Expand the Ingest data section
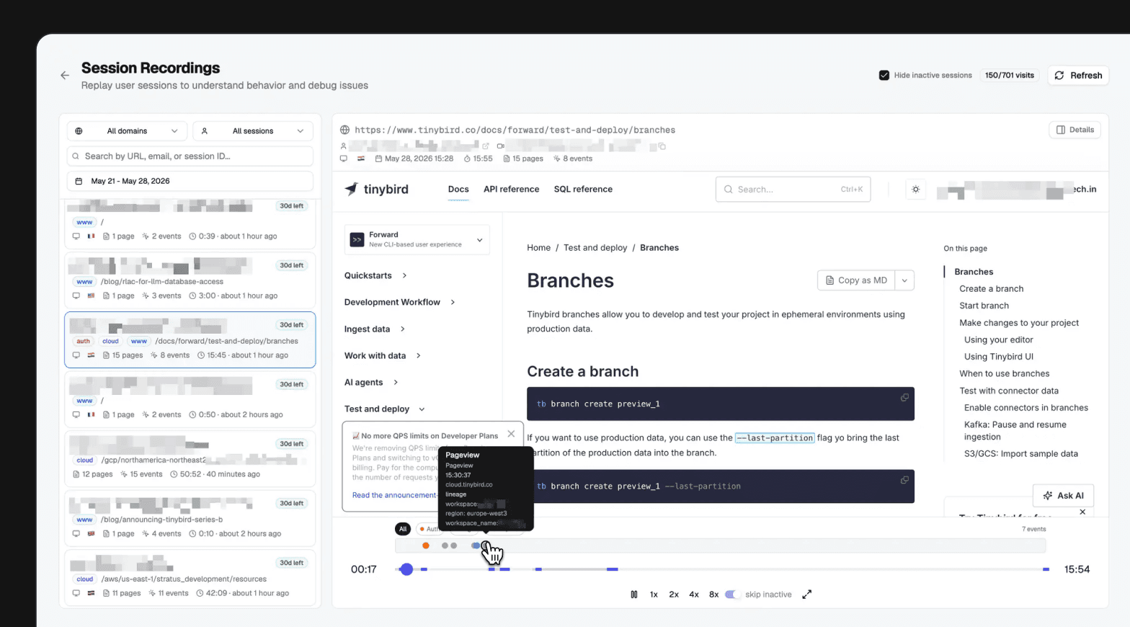The width and height of the screenshot is (1130, 627). pyautogui.click(x=374, y=329)
